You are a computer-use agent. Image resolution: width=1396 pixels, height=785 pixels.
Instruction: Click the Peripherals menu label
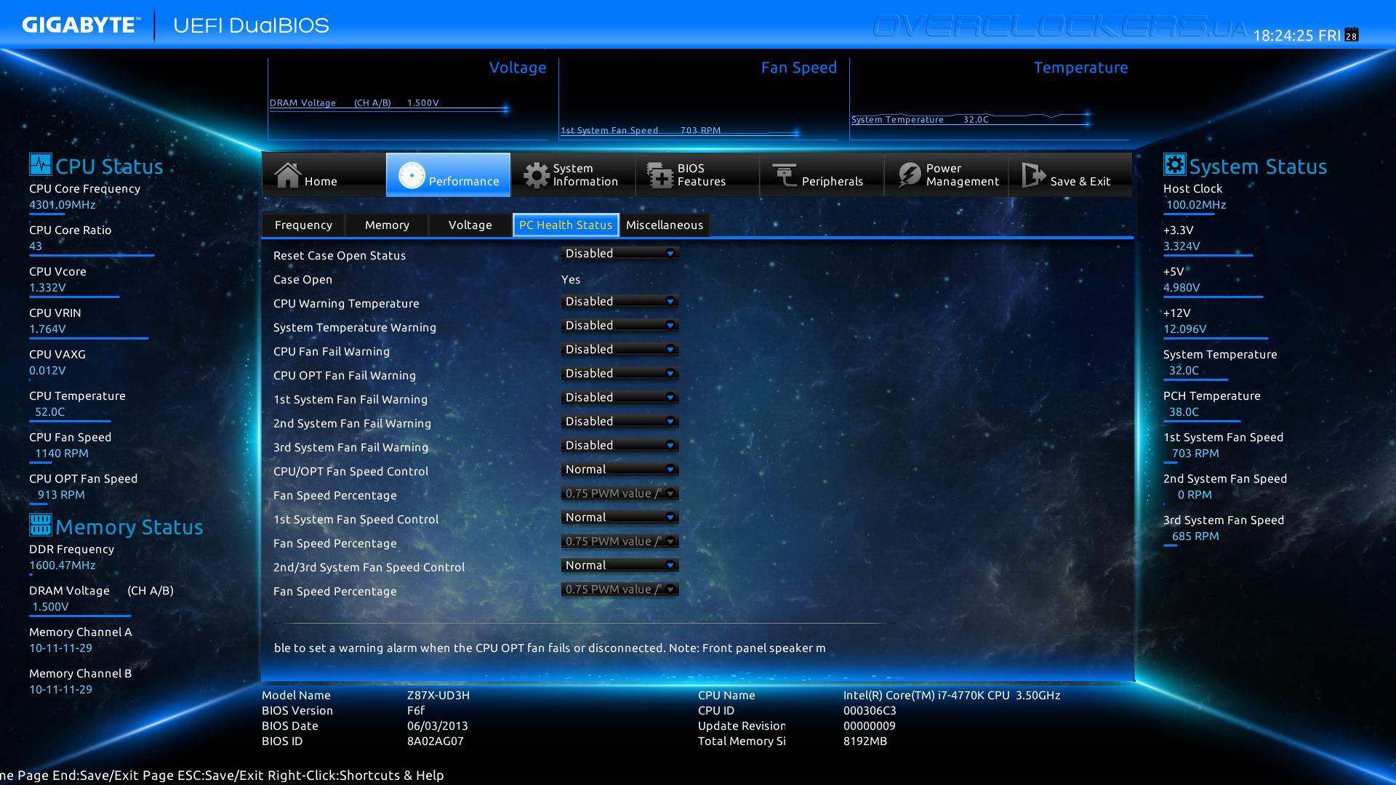832,182
